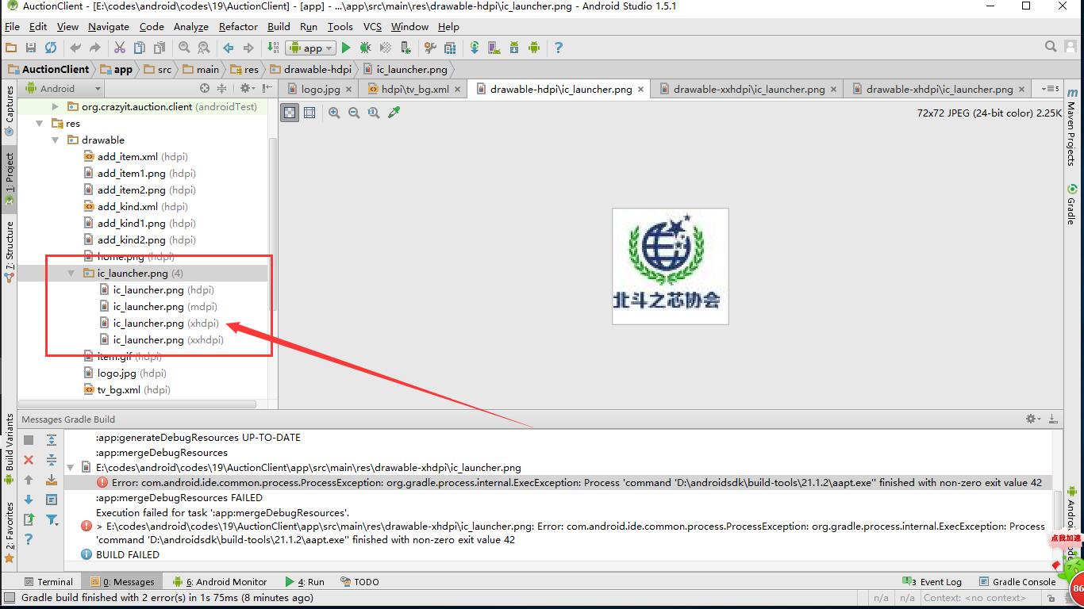The image size is (1084, 609).
Task: Open the Analyze menu
Action: click(x=190, y=26)
